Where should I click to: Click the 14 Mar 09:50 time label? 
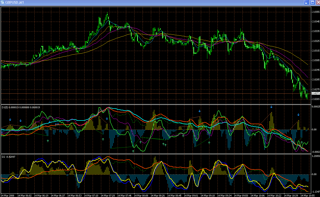241,195
